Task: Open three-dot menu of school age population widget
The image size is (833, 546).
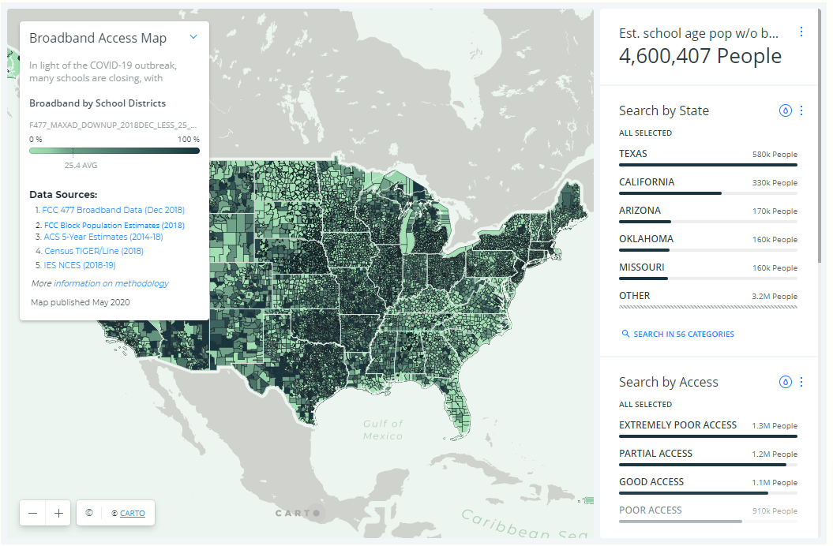Action: click(801, 32)
